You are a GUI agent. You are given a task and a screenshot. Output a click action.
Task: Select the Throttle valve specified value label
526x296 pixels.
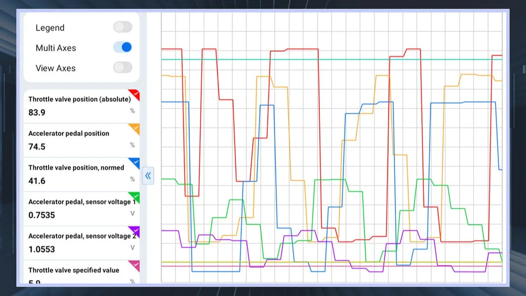[x=74, y=270]
